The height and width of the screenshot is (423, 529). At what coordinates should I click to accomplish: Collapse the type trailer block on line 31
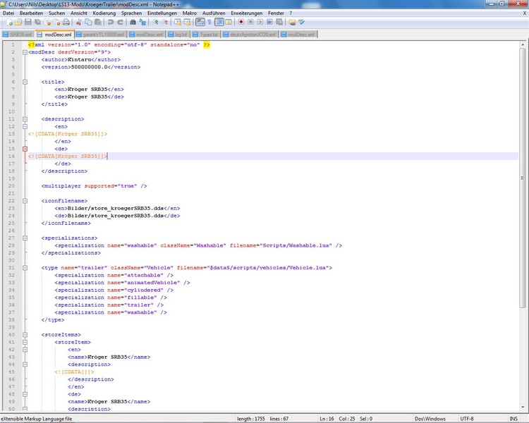tap(25, 268)
